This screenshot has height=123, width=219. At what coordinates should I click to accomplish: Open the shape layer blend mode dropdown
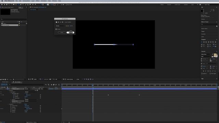[27, 89]
